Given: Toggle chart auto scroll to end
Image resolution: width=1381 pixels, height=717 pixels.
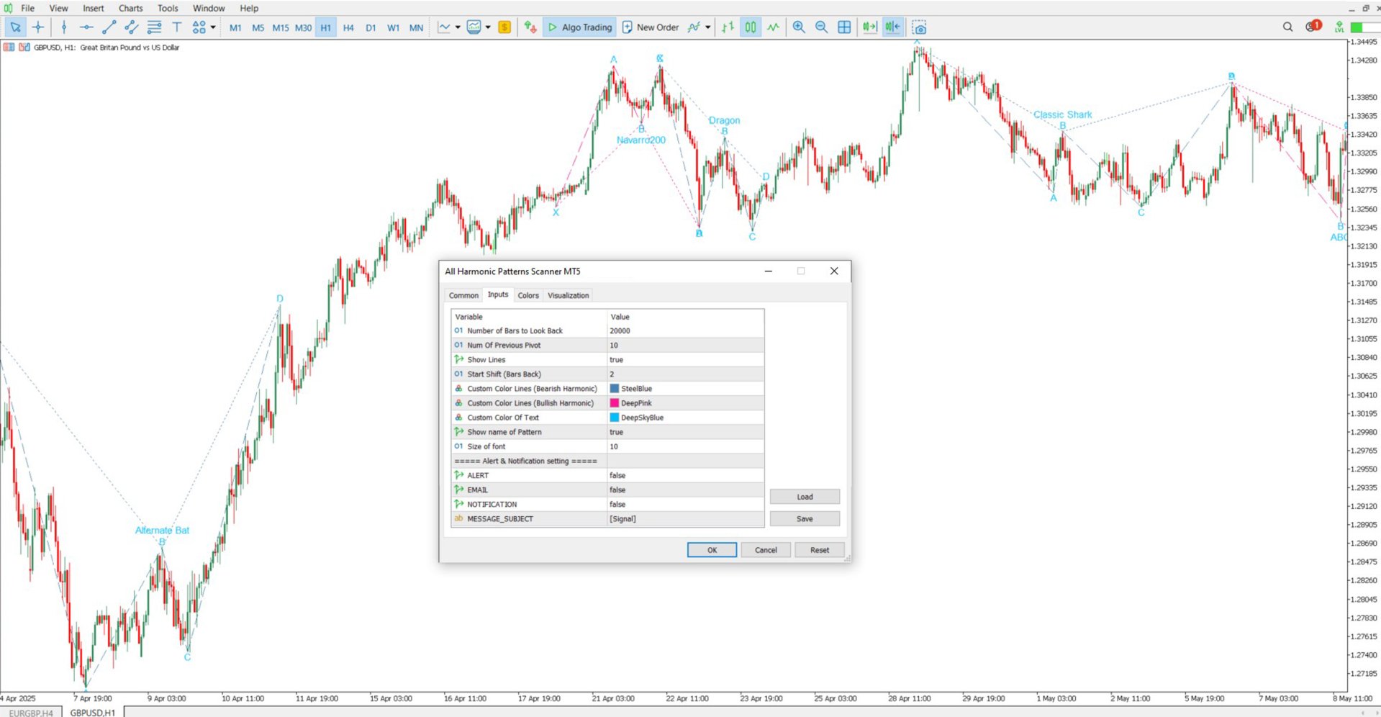Looking at the screenshot, I should click(869, 27).
